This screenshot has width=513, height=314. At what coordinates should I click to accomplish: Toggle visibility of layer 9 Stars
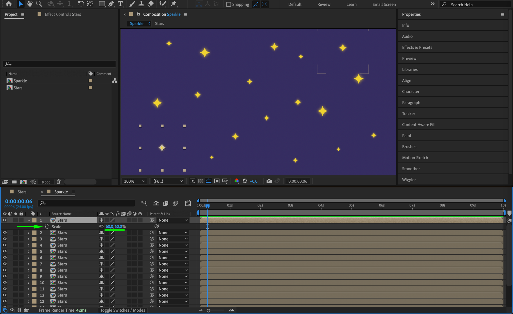pos(5,276)
